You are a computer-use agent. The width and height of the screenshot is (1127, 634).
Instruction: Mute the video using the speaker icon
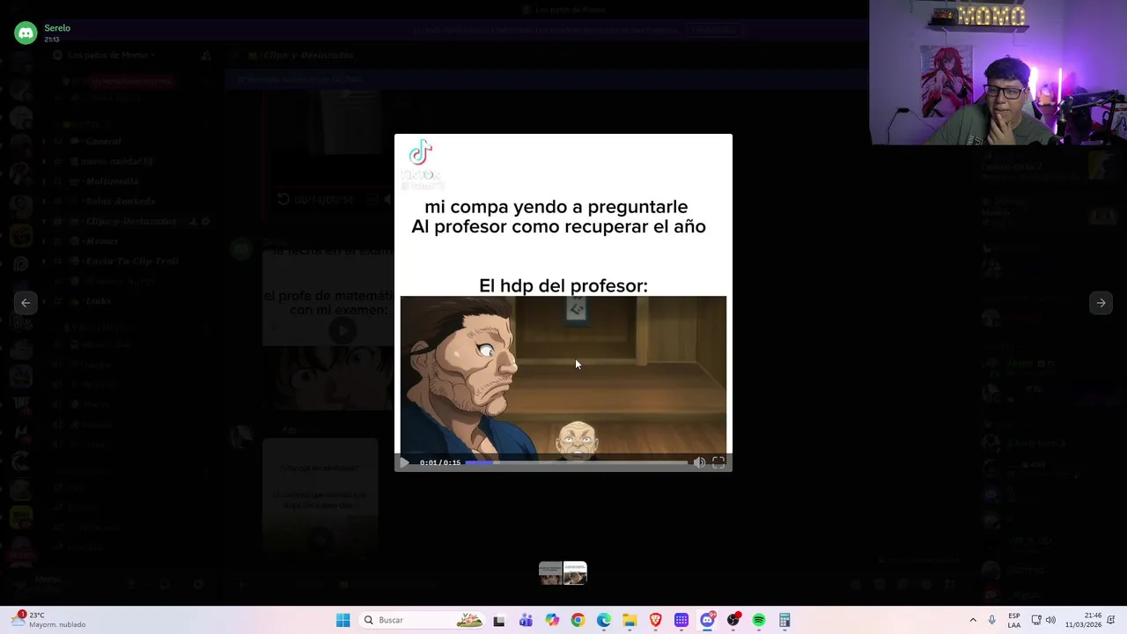click(x=699, y=462)
